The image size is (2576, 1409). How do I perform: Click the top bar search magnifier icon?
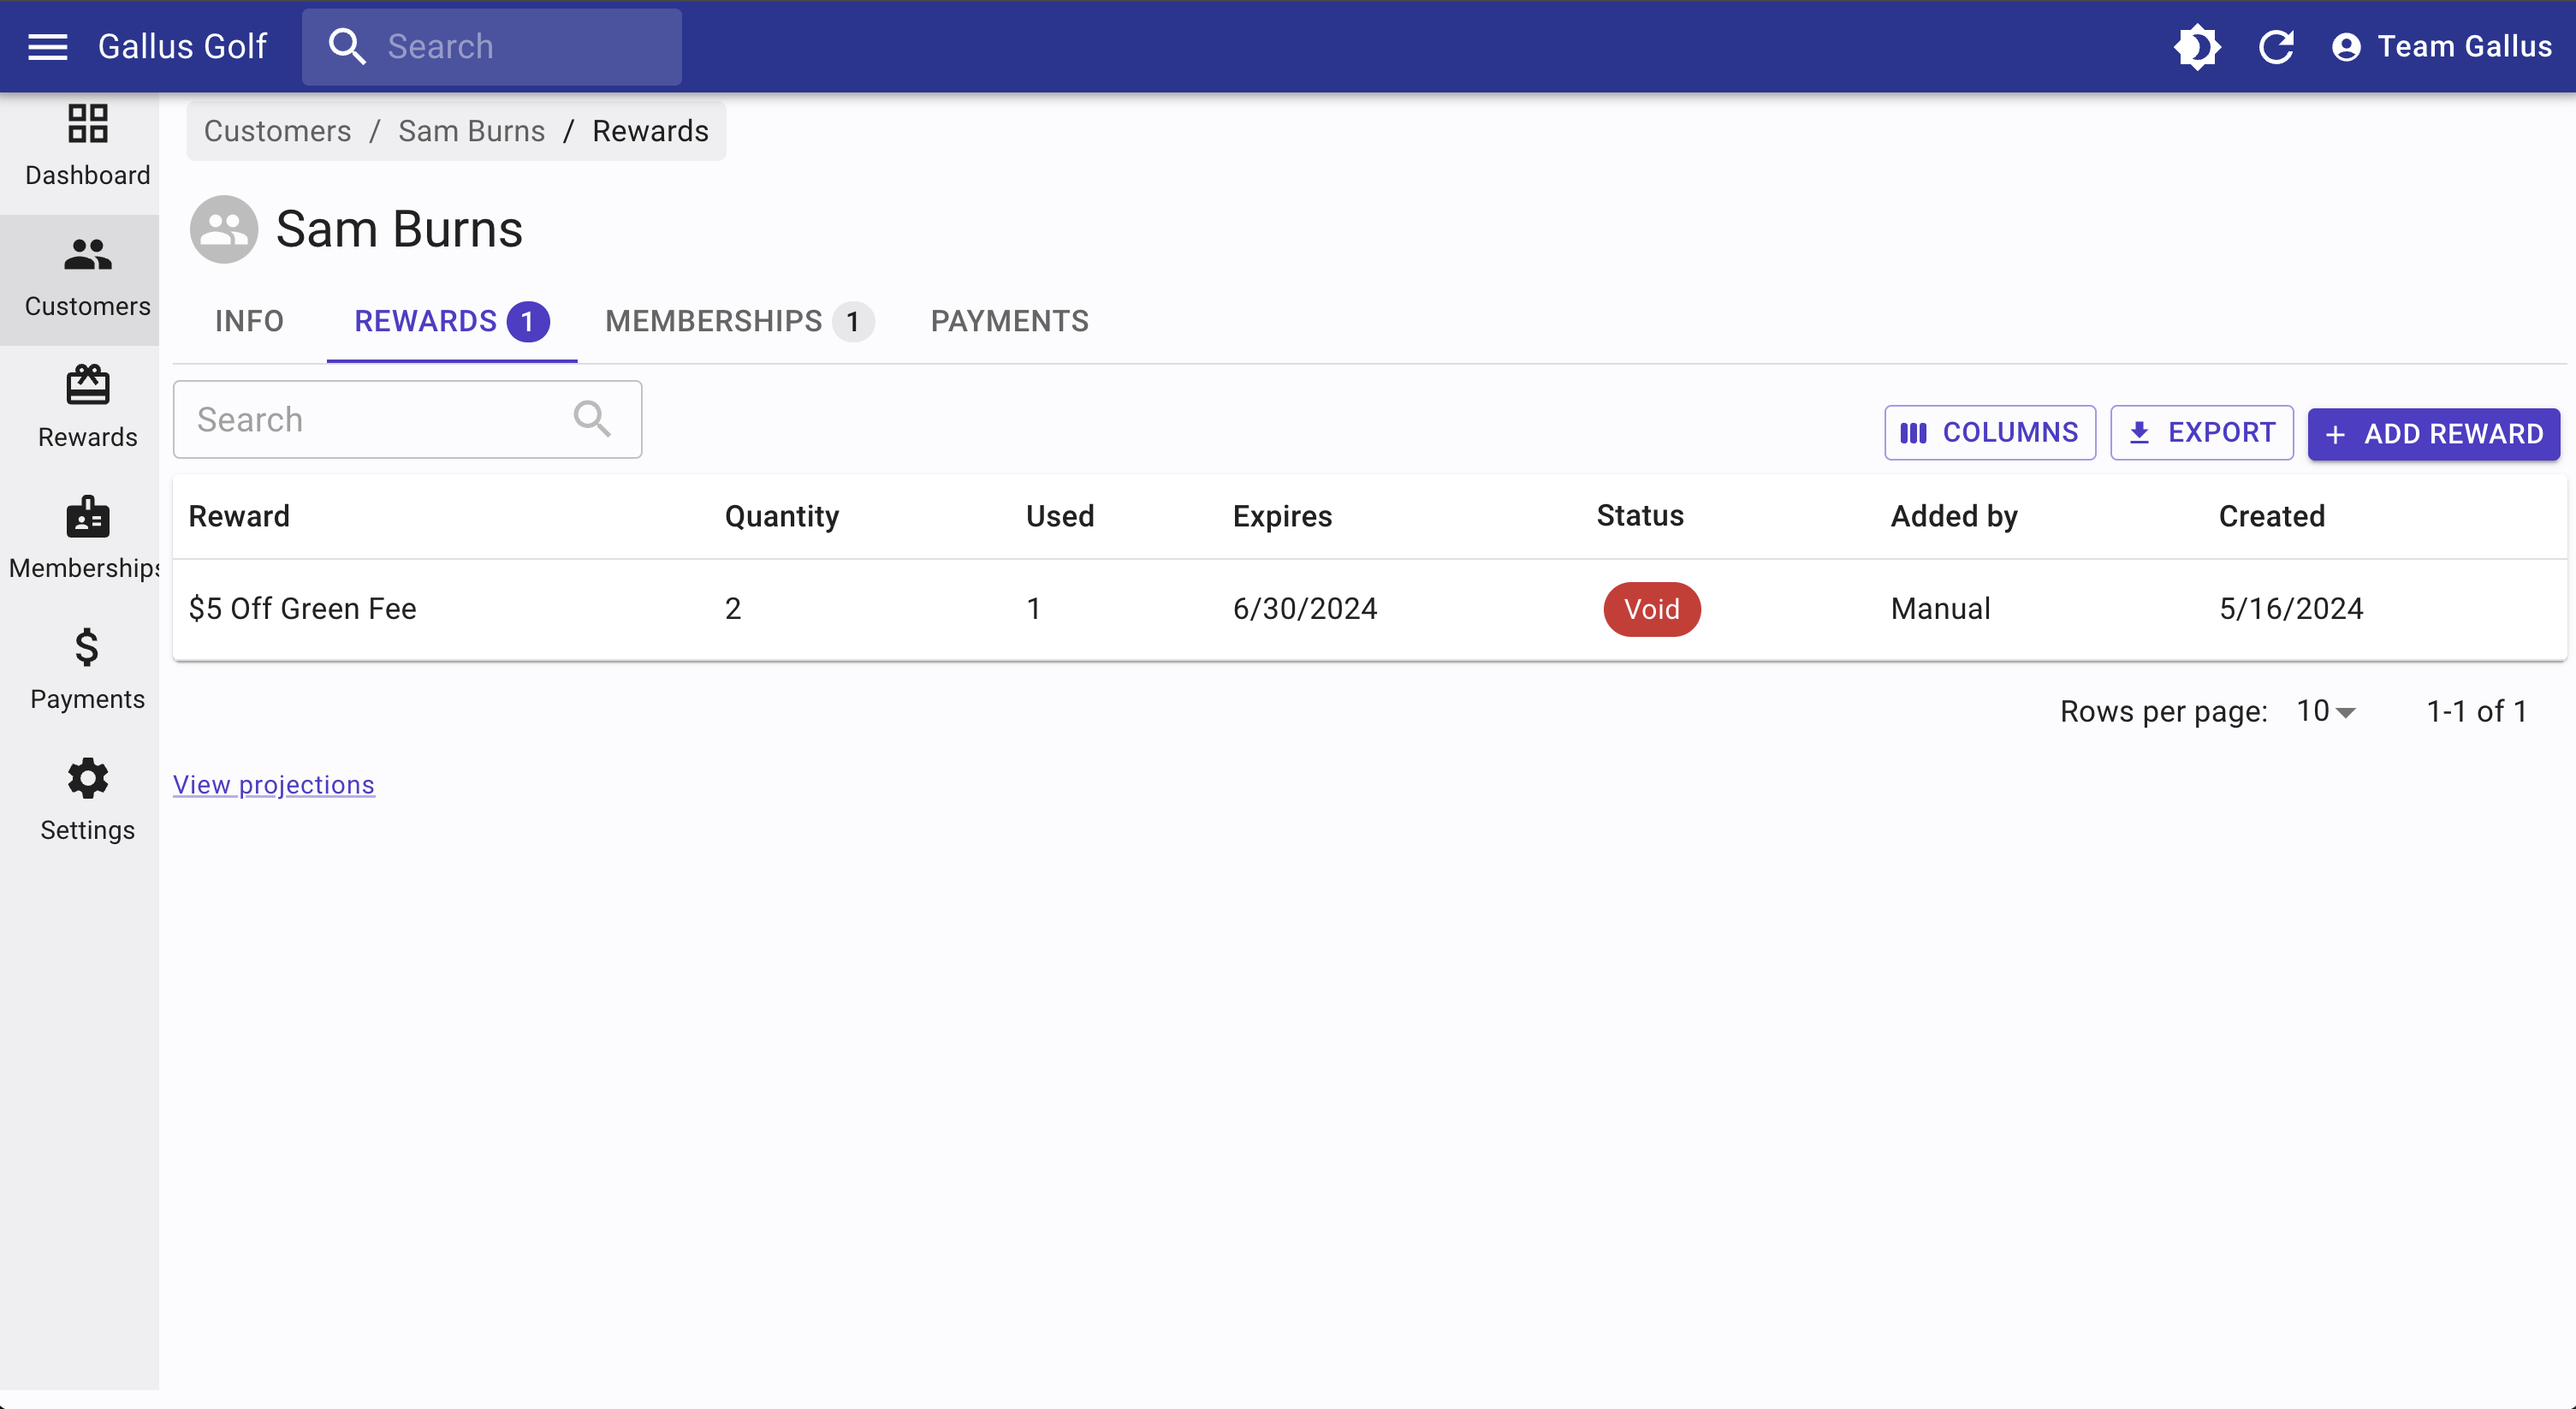coord(347,46)
